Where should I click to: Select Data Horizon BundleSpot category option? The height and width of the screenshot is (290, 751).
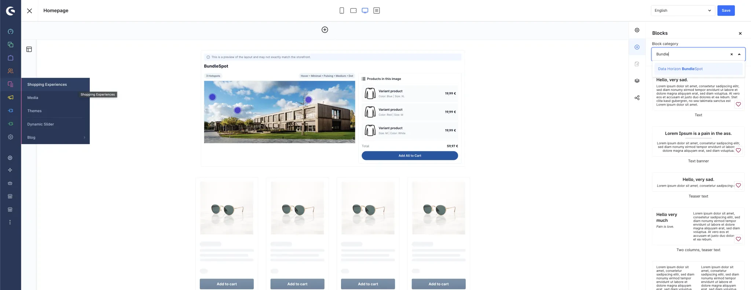(698, 69)
